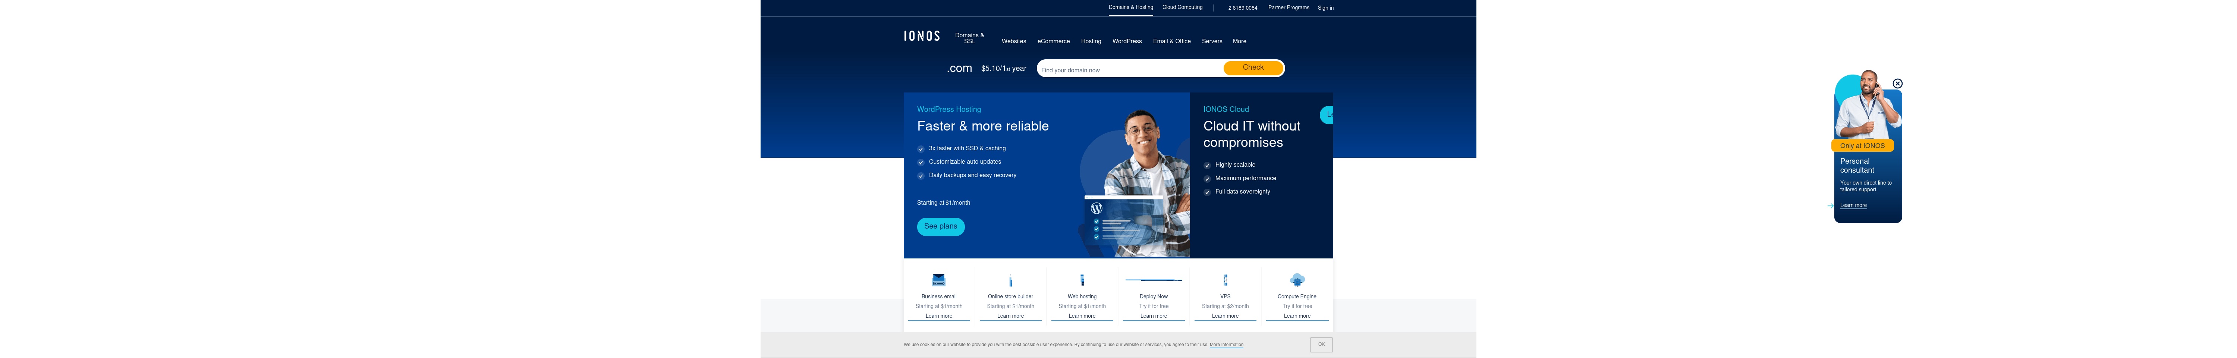Click the button on the IONOS Cloud card
This screenshot has height=358, width=2237.
[x=1327, y=115]
